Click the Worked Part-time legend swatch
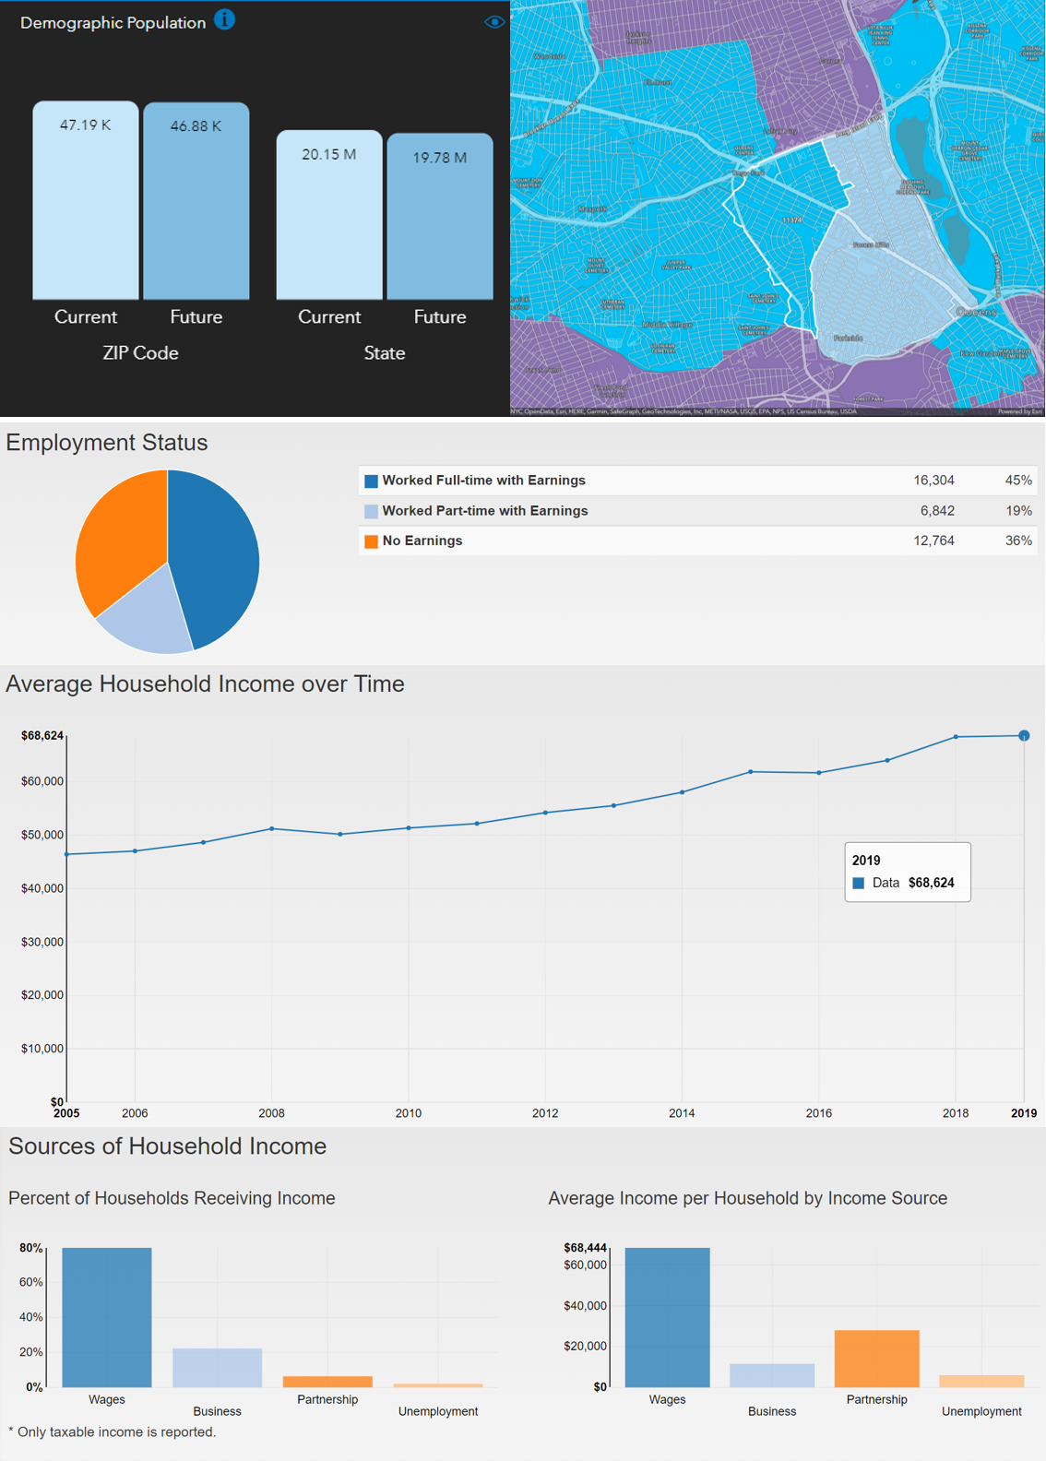The image size is (1046, 1461). pyautogui.click(x=371, y=511)
